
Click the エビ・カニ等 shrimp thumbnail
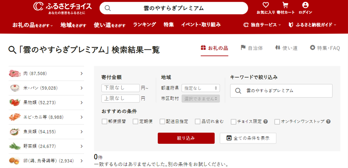coord(15,117)
